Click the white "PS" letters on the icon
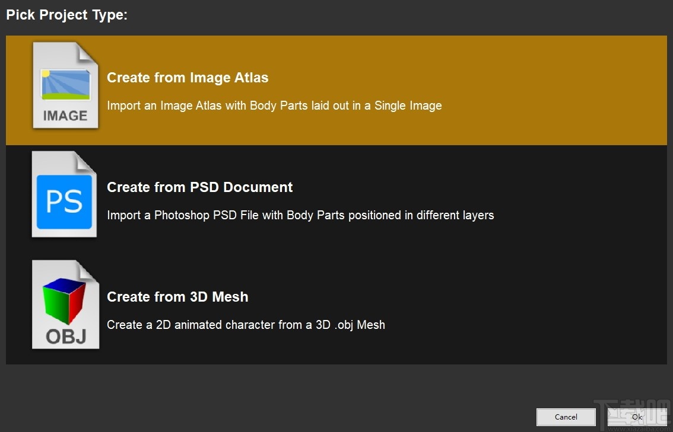673x432 pixels. (x=64, y=201)
